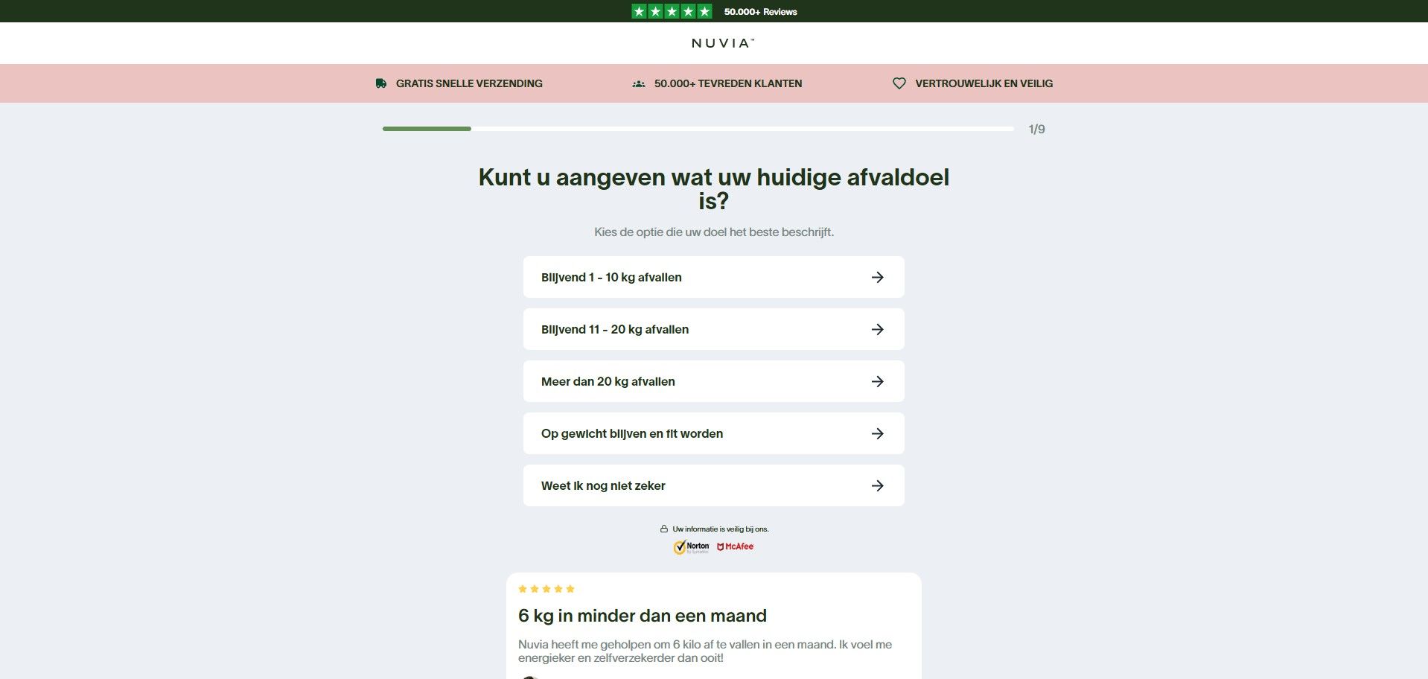Choose 'Blijvend 11 - 20 kg afvallen' option
Screen dimensions: 1428x679
point(615,329)
